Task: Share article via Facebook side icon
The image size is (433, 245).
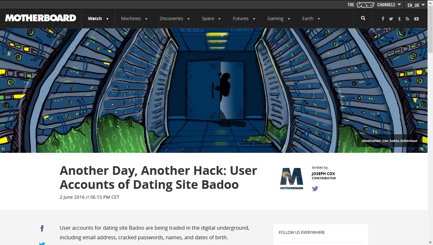Action: pos(42,228)
